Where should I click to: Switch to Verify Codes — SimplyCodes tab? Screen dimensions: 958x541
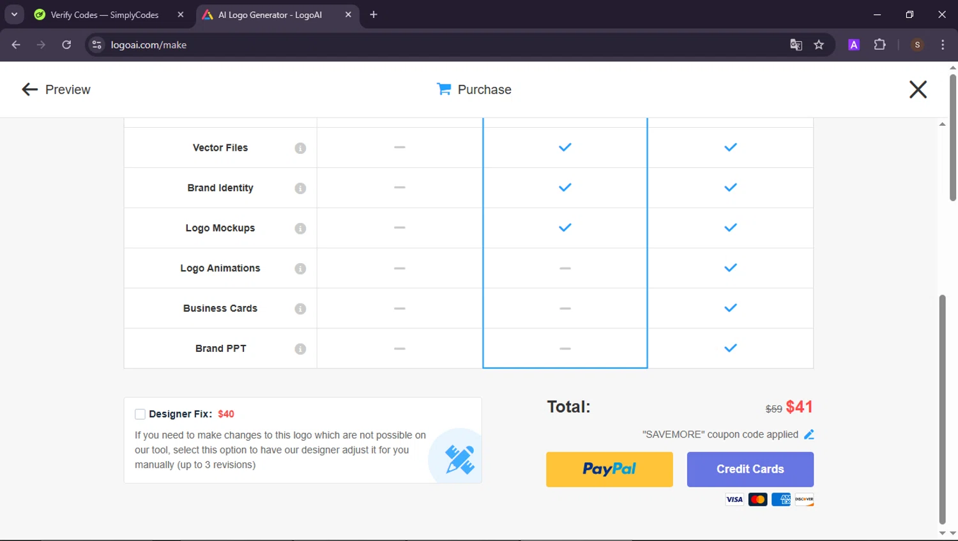coord(104,15)
